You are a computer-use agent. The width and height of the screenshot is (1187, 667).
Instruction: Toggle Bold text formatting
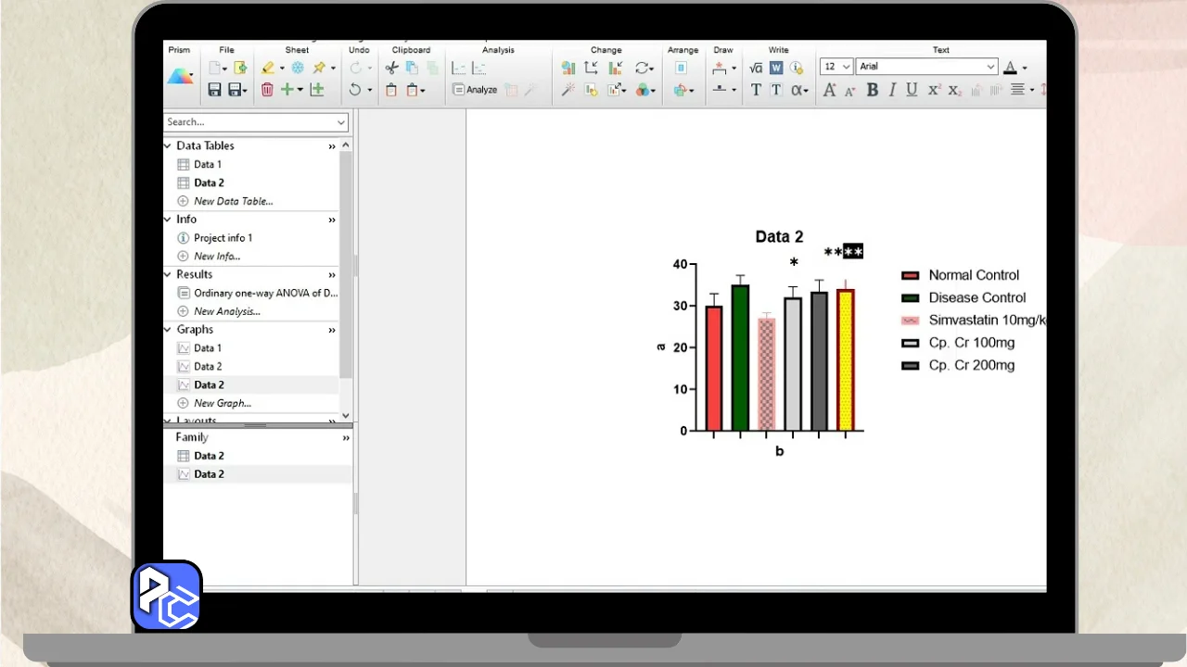pos(872,90)
